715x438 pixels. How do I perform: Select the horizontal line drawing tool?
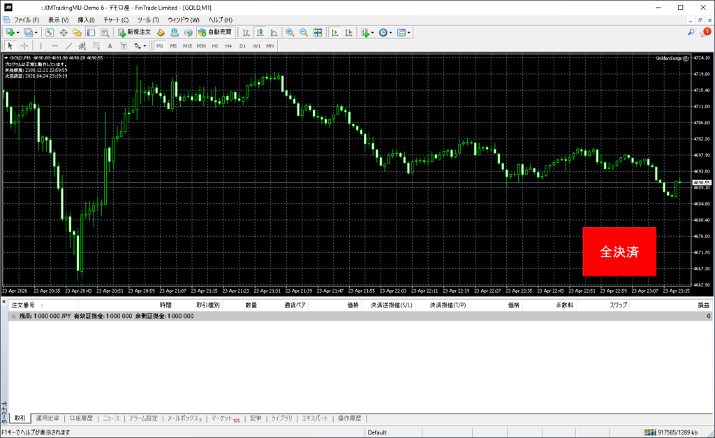tap(55, 45)
